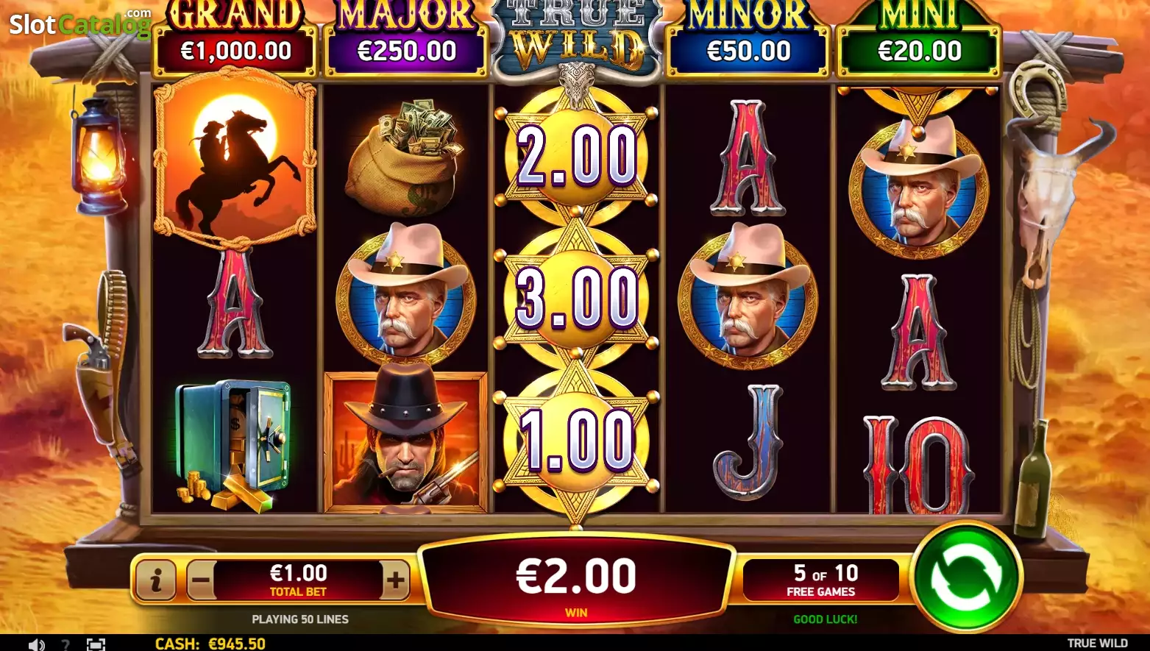Click the blue J card symbol
Screen dimensions: 1150x651
(748, 442)
